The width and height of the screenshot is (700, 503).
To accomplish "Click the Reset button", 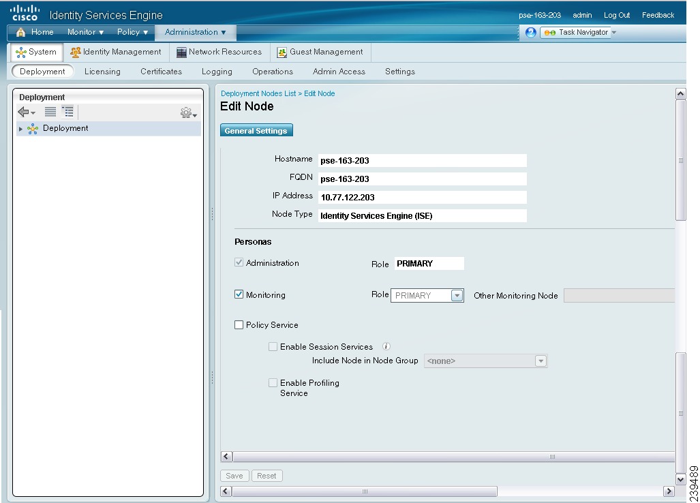I will click(267, 476).
